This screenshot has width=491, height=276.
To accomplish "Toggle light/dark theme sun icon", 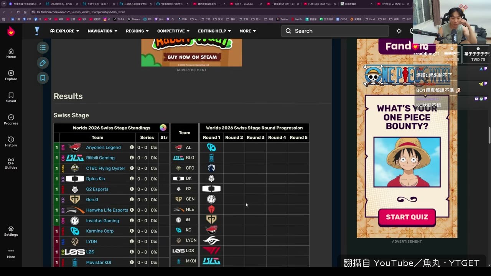I will tap(399, 31).
